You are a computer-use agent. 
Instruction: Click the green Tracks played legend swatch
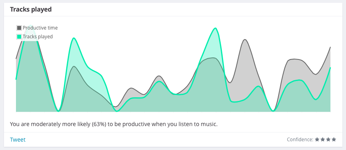coord(19,37)
